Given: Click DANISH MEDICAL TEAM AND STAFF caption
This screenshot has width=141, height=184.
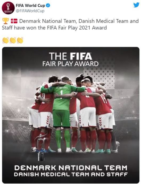Looking at the screenshot, I should point(71,174).
